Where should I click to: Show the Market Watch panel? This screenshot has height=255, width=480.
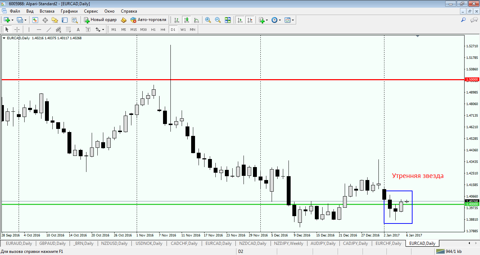tap(35, 20)
